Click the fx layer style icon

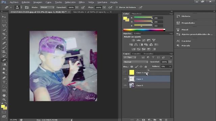click(x=138, y=120)
